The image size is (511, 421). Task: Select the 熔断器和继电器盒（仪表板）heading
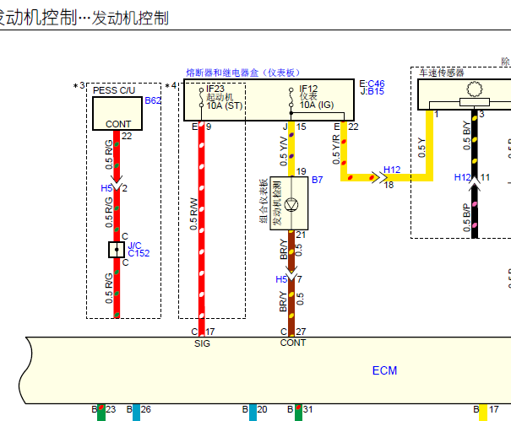click(242, 73)
